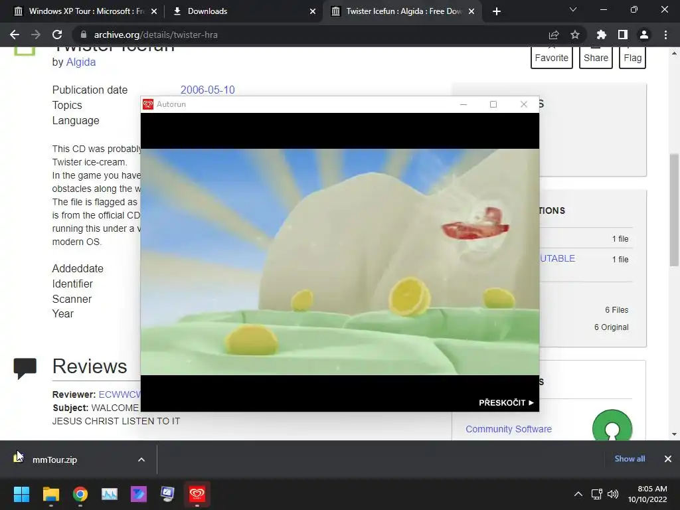The width and height of the screenshot is (680, 510).
Task: Close the Windows XP Tour tab
Action: coord(154,11)
